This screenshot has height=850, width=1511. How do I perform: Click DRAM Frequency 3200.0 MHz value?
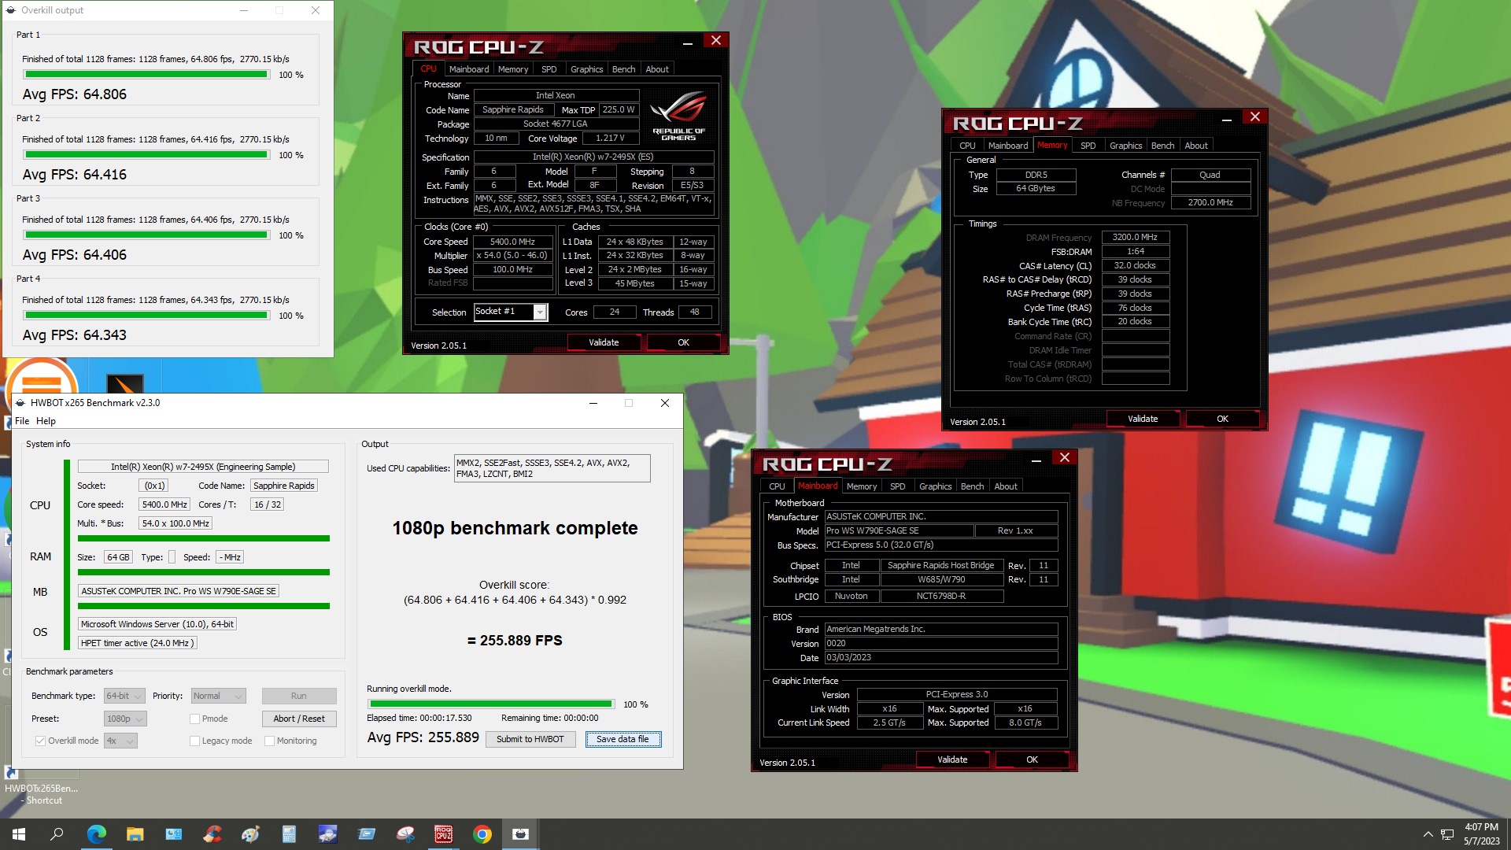1136,237
